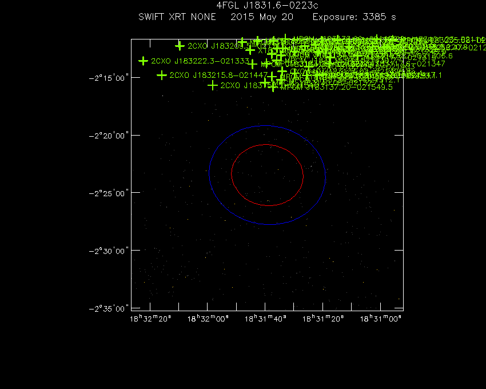The height and width of the screenshot is (389, 486).
Task: Click the declination label -2°15'00"
Action: click(x=109, y=78)
